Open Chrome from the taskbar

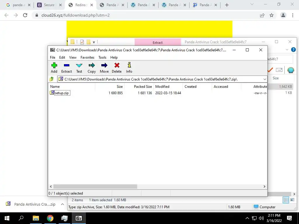coord(50,218)
